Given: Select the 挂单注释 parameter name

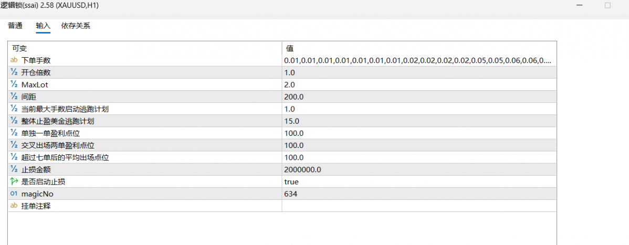Looking at the screenshot, I should (36, 206).
